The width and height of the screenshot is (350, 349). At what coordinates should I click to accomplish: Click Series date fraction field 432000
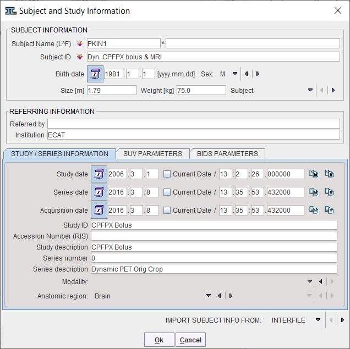(x=286, y=192)
